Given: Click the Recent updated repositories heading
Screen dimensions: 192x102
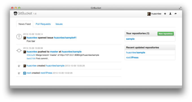Looking at the screenshot, I should (143, 47).
